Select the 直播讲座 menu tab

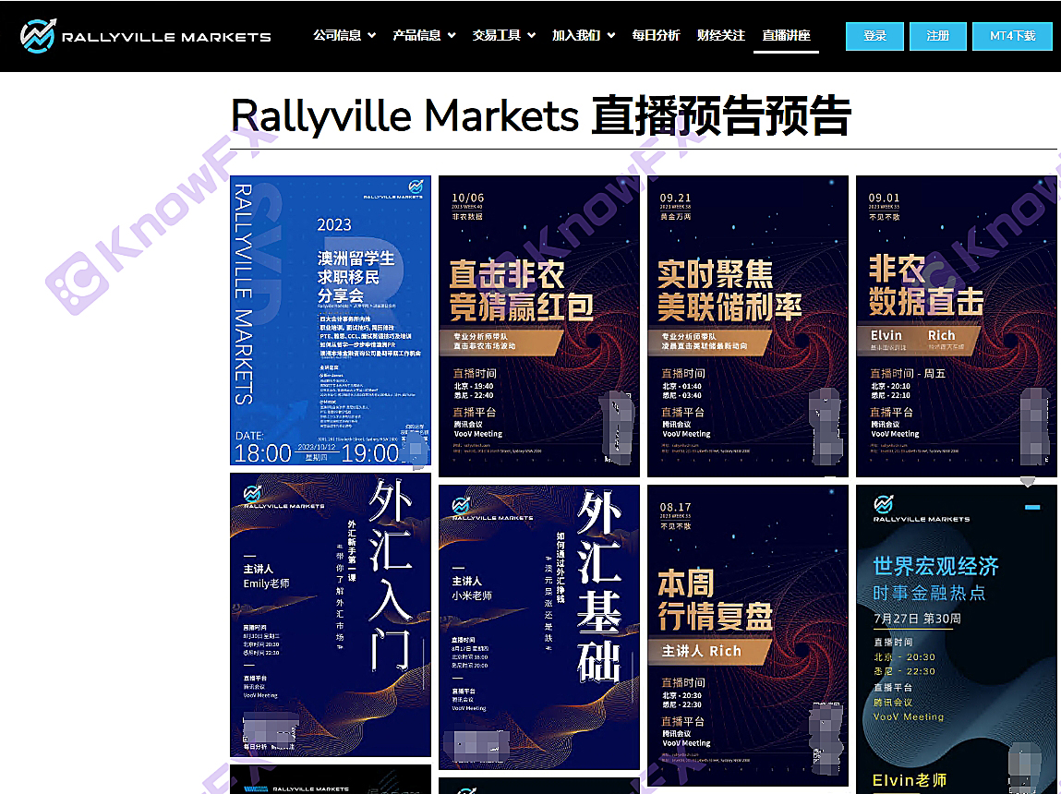click(x=786, y=35)
